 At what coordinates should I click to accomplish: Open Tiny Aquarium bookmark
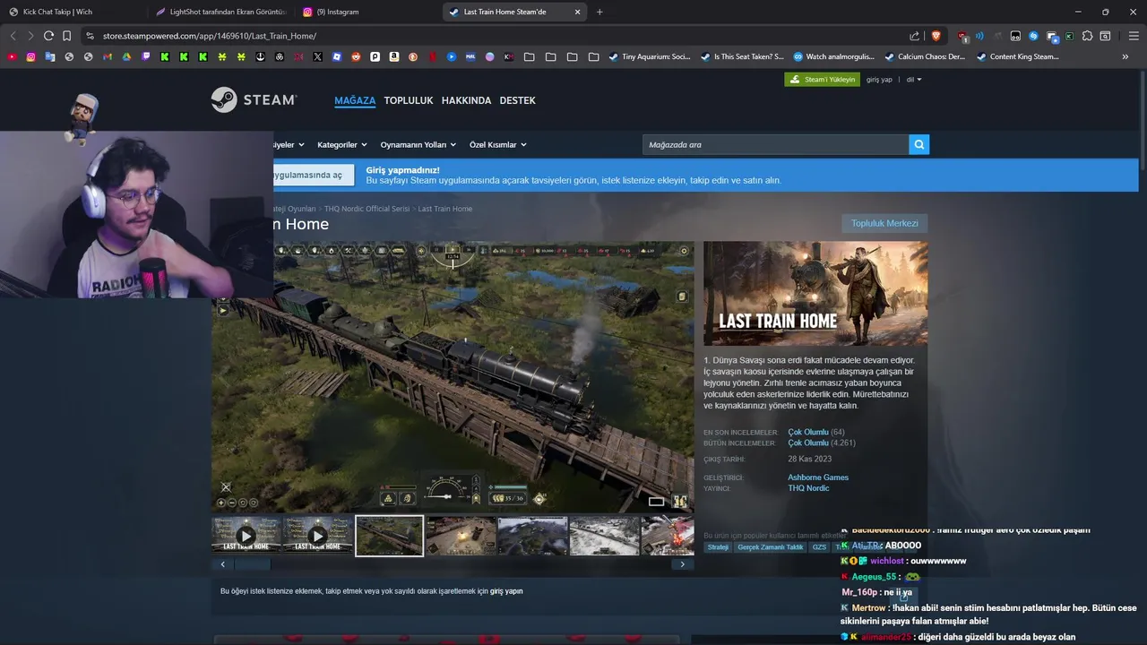pos(649,56)
